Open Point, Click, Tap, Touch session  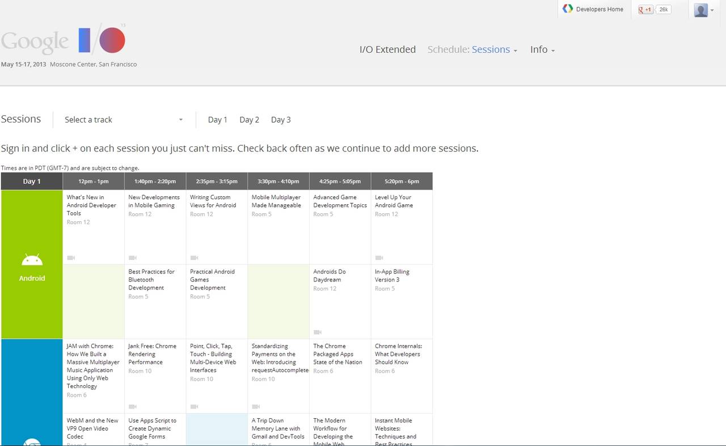pyautogui.click(x=213, y=358)
